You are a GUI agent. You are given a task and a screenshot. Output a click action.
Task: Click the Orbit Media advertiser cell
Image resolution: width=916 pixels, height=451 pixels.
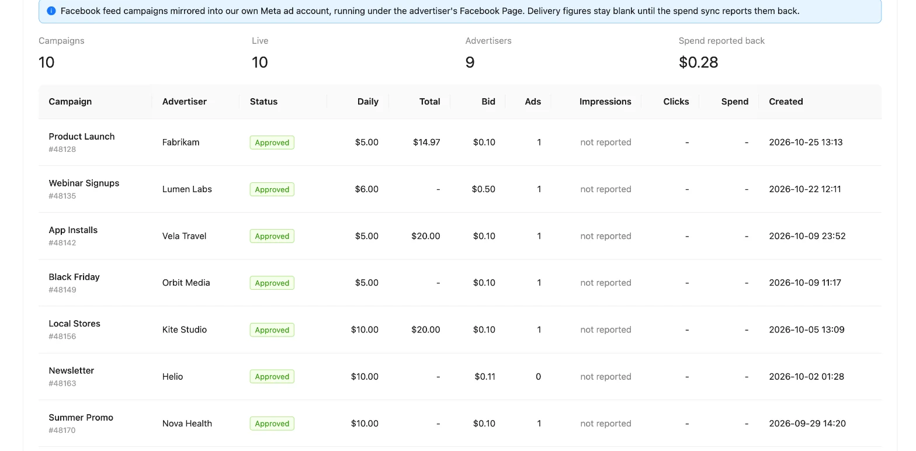pyautogui.click(x=186, y=283)
